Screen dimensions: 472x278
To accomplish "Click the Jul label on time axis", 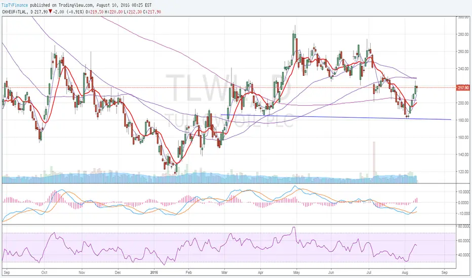I will 369,272.
